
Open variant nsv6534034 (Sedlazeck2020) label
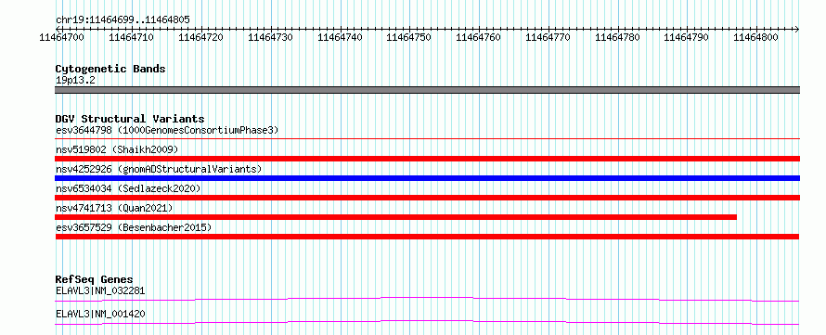click(x=128, y=188)
